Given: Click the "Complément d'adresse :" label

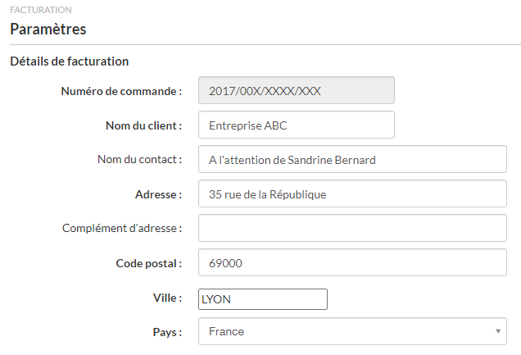Looking at the screenshot, I should click(122, 229).
